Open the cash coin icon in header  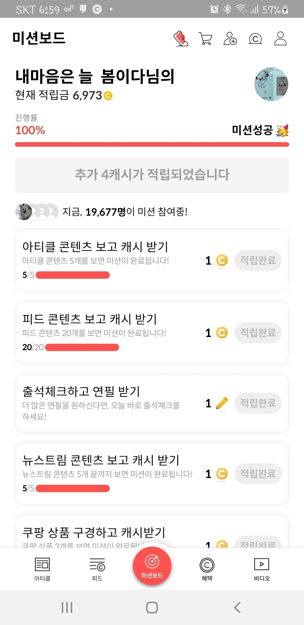pyautogui.click(x=255, y=38)
